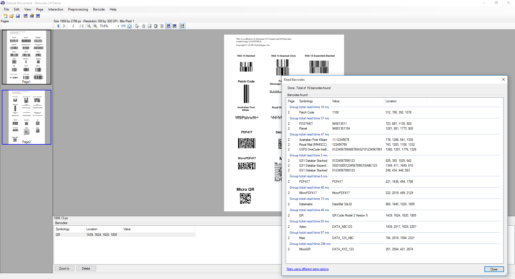Click the disabled clear region icon
Viewport: 515px width, 279px height.
[162, 26]
